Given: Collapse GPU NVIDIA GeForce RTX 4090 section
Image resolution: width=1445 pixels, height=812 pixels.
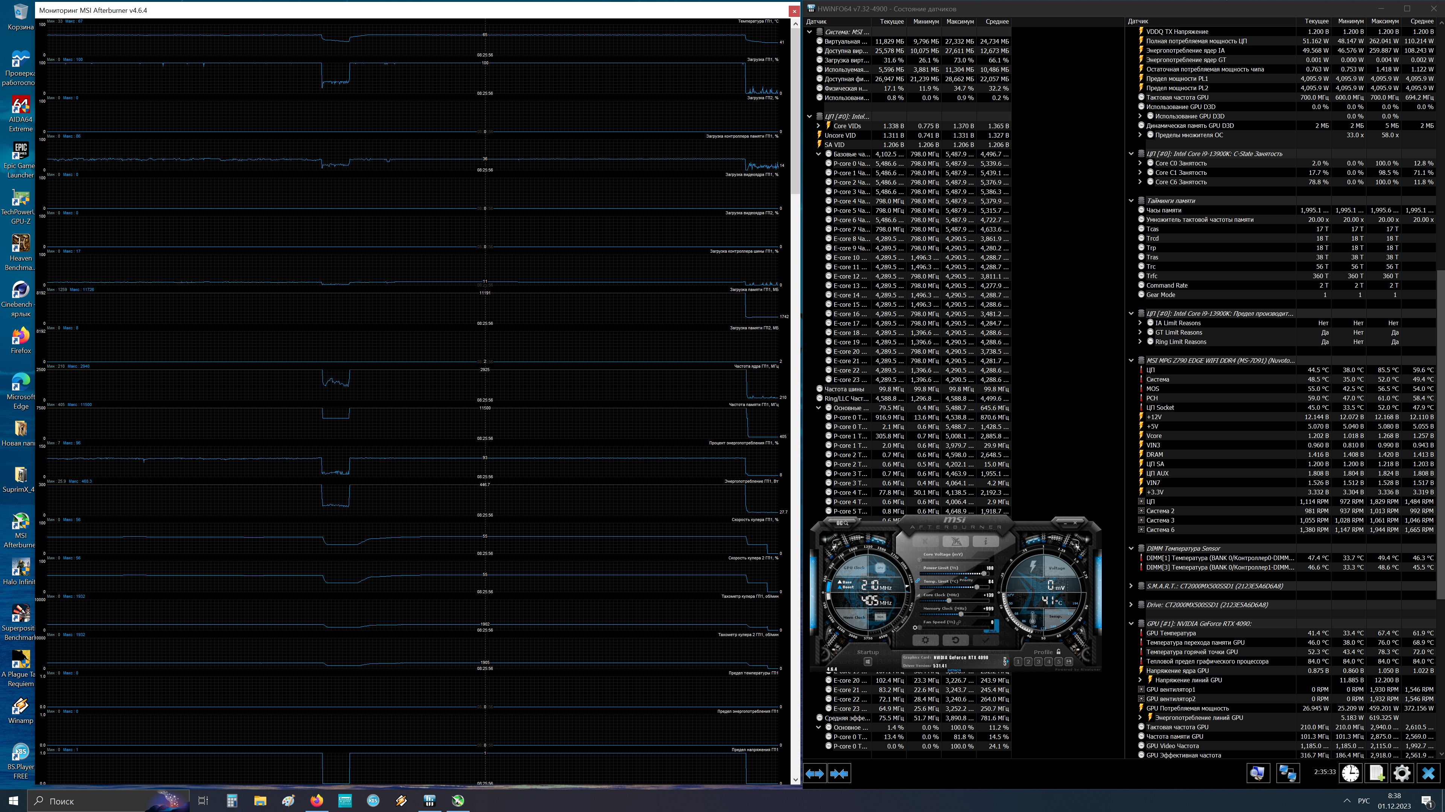Looking at the screenshot, I should (x=1132, y=624).
